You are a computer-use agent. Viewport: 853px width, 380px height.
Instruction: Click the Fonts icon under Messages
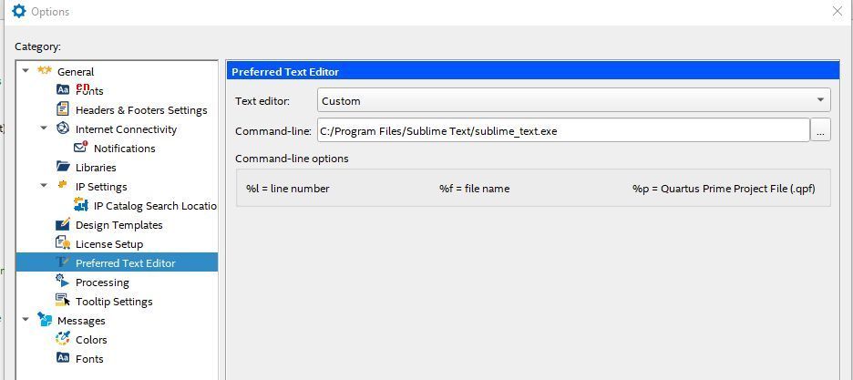coord(63,358)
